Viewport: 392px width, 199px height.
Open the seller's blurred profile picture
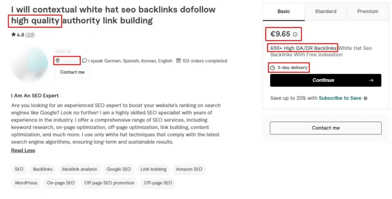coord(29,63)
